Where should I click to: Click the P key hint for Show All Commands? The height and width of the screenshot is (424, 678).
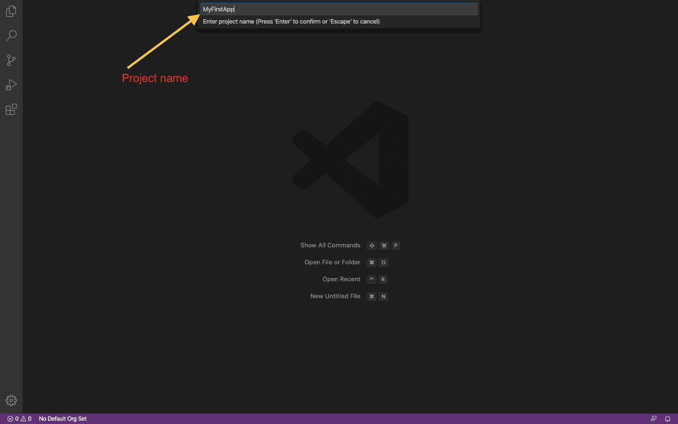[395, 245]
